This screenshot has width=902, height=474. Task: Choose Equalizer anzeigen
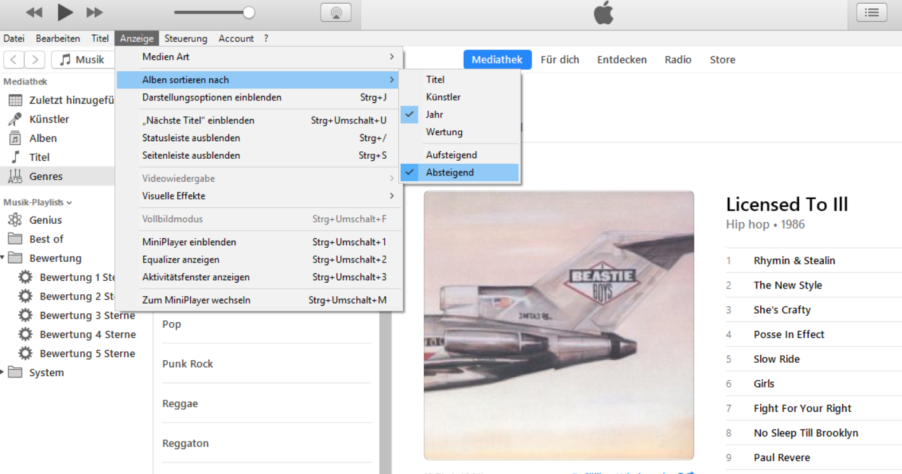tap(259, 259)
